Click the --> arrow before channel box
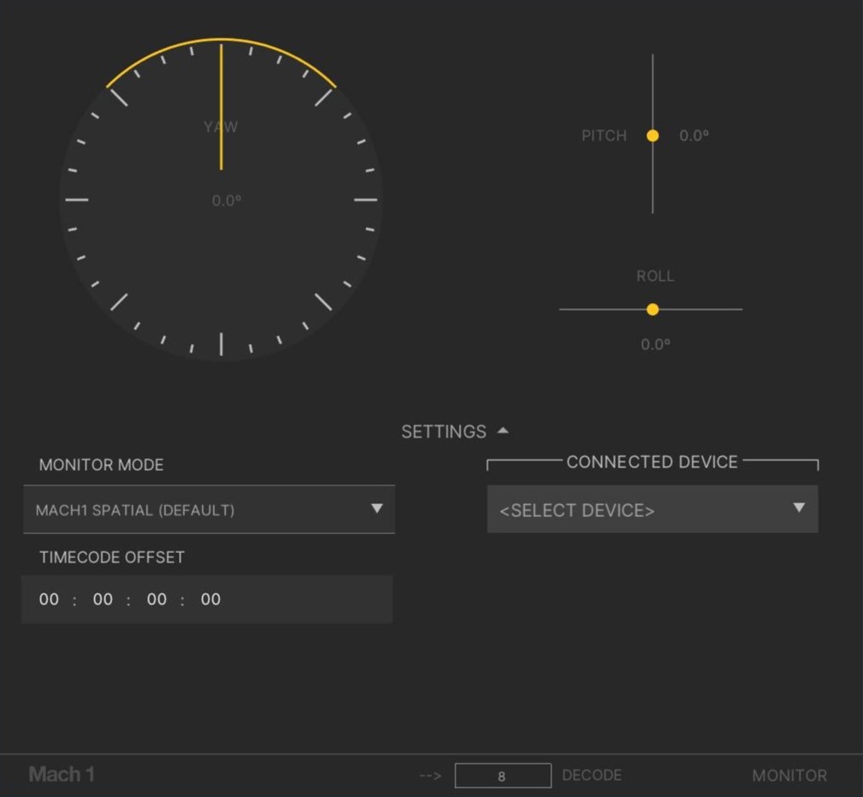This screenshot has width=863, height=797. 431,776
